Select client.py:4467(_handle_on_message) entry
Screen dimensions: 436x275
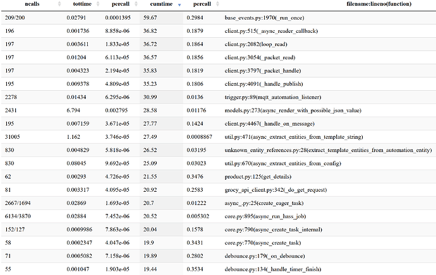269,124
